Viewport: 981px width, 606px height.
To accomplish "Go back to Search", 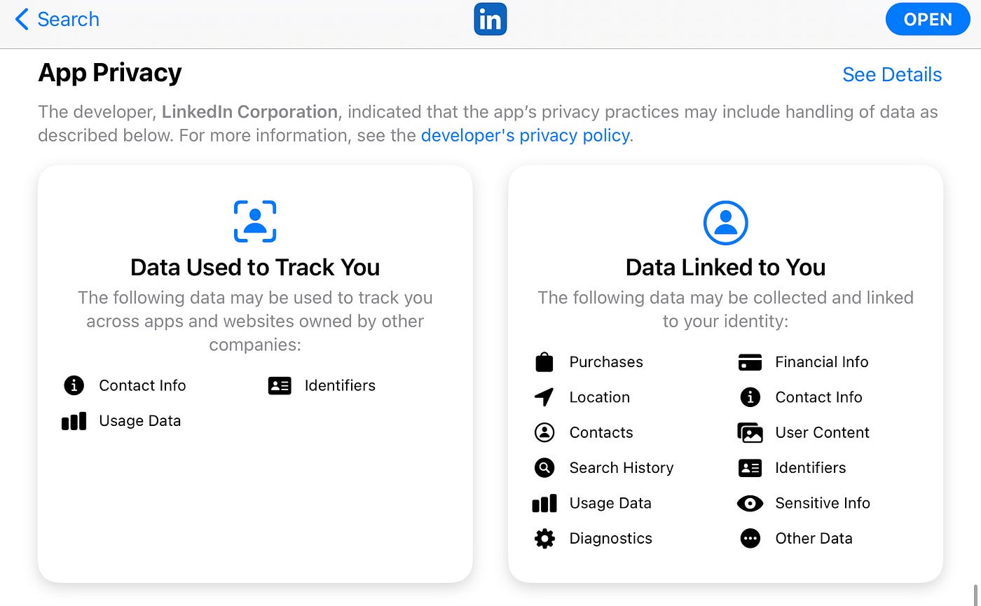I will [57, 19].
